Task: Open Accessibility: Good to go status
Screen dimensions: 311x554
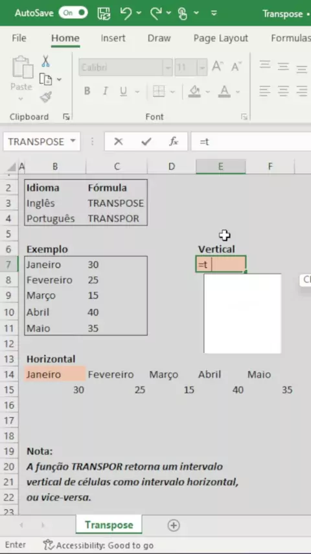Action: click(x=98, y=545)
